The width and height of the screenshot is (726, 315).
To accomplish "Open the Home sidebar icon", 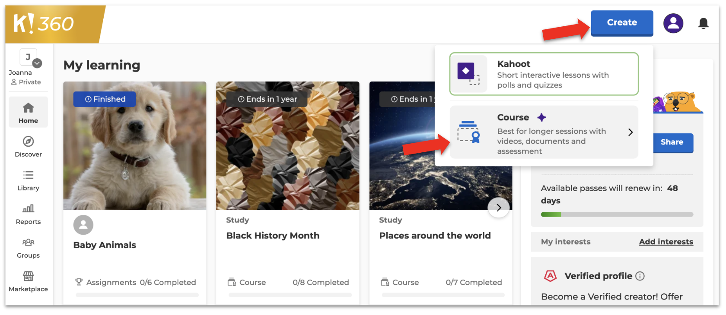I will pos(28,108).
